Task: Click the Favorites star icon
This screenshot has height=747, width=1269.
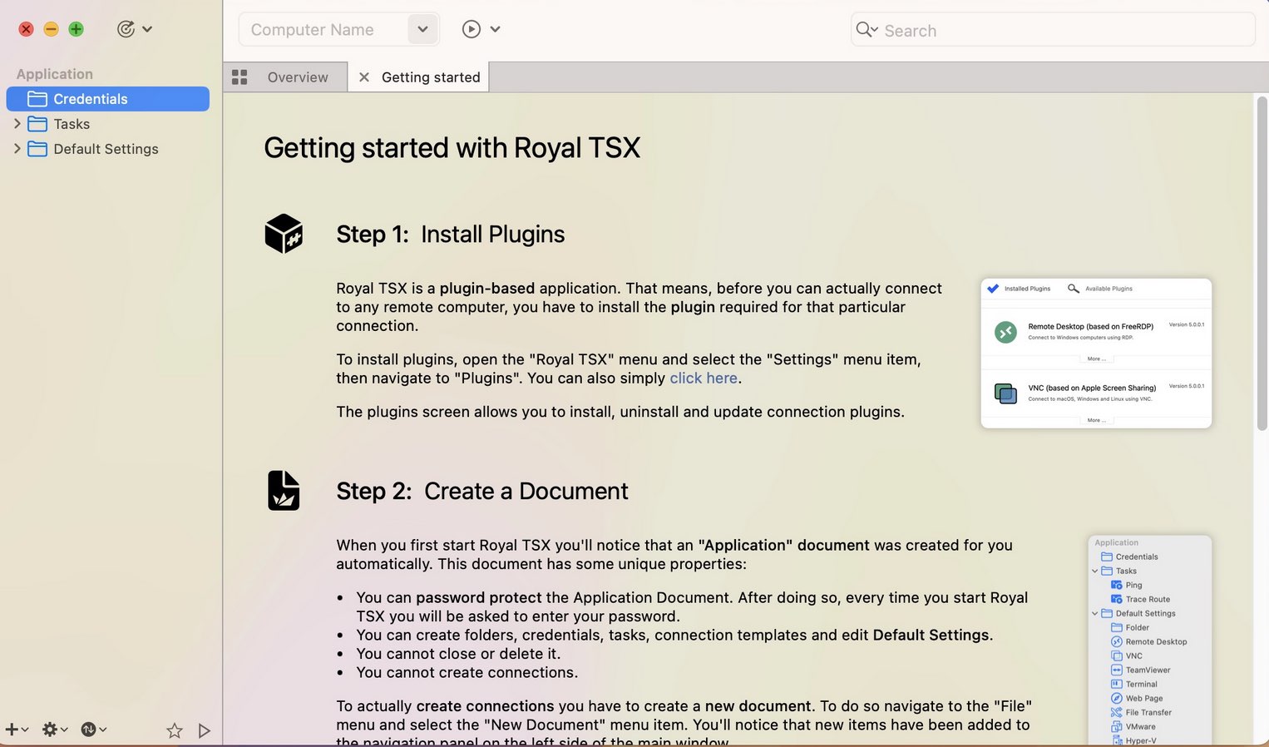Action: (x=174, y=730)
